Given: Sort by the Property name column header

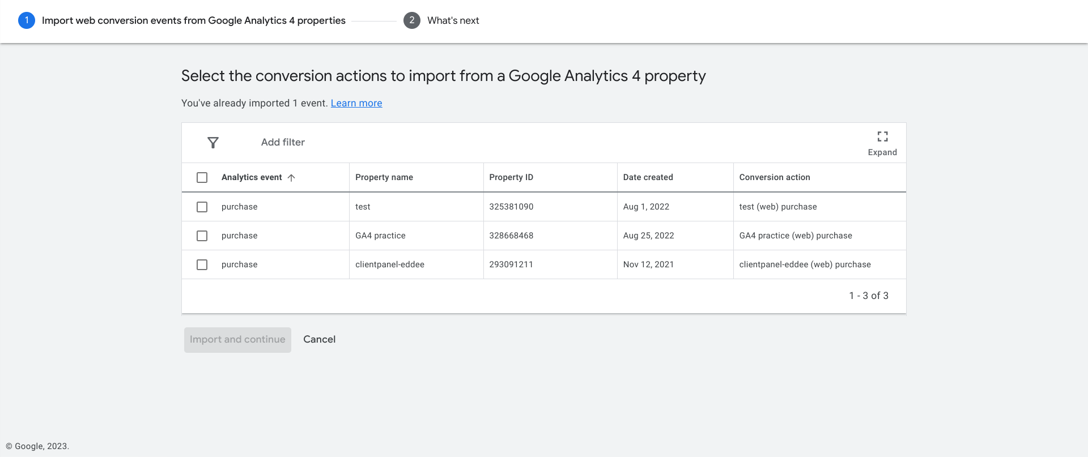Looking at the screenshot, I should (384, 177).
